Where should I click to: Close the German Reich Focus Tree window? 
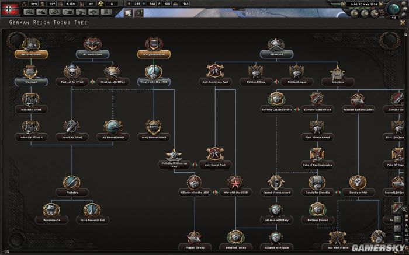pyautogui.click(x=403, y=23)
